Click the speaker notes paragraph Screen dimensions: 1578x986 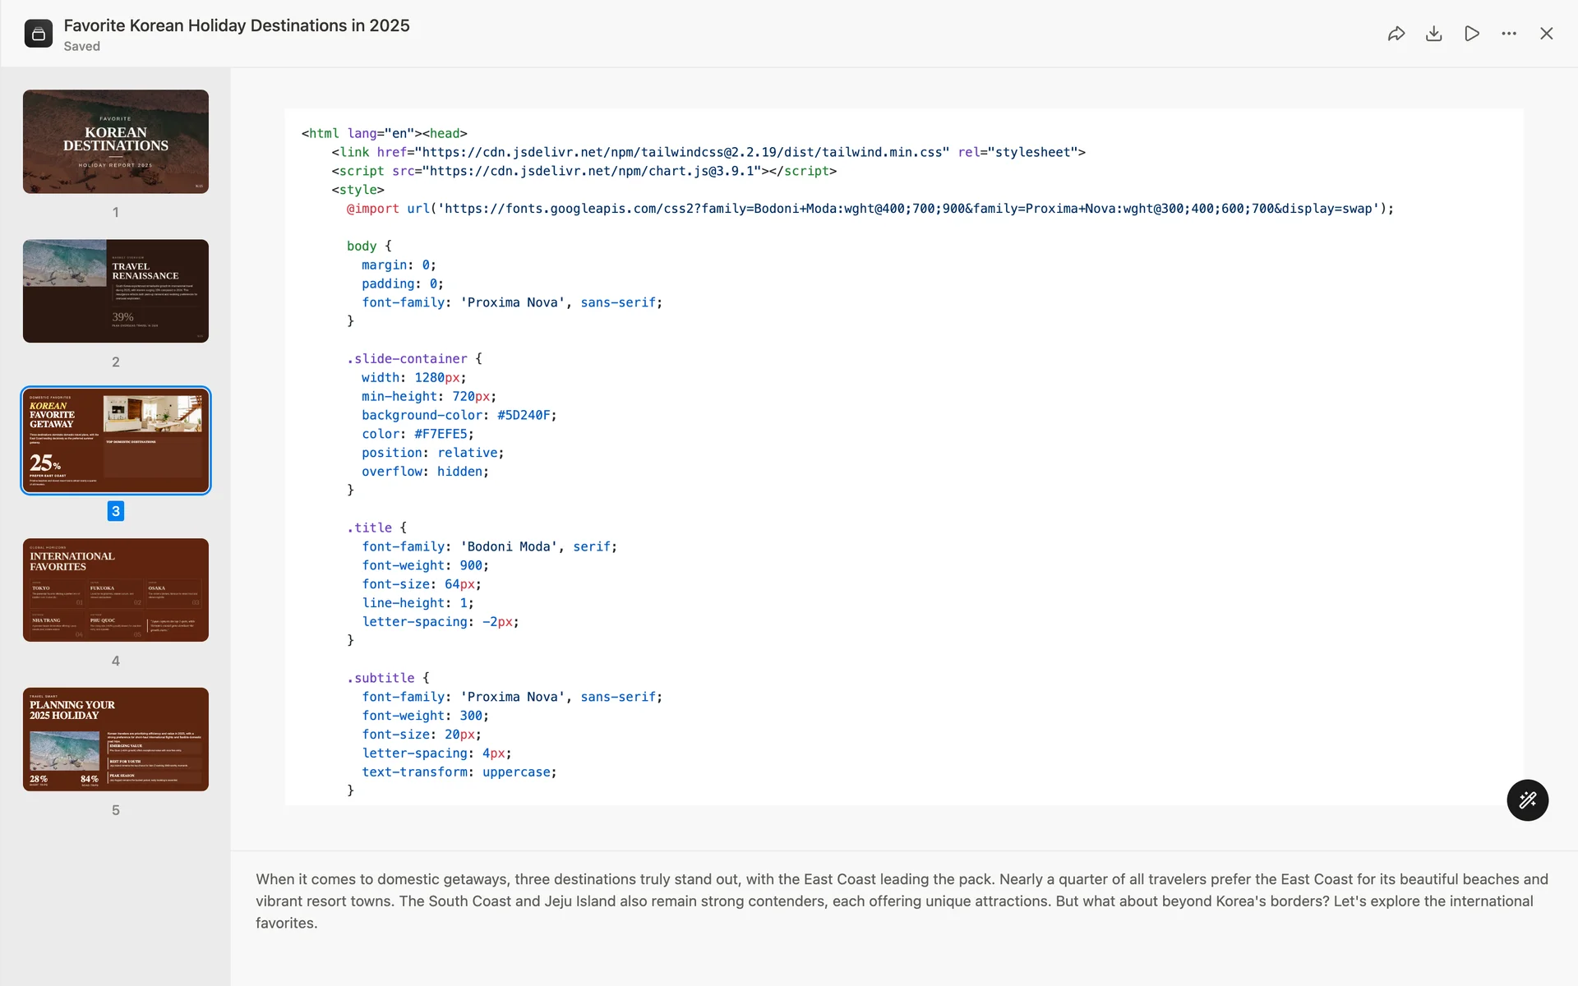(902, 901)
